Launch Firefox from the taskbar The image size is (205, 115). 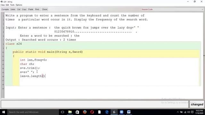point(85,112)
